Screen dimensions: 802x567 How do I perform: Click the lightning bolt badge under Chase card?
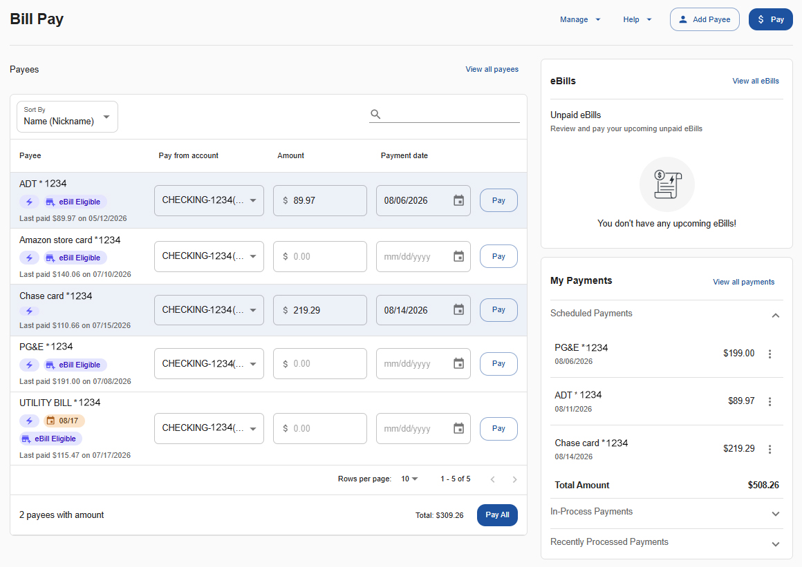[29, 311]
